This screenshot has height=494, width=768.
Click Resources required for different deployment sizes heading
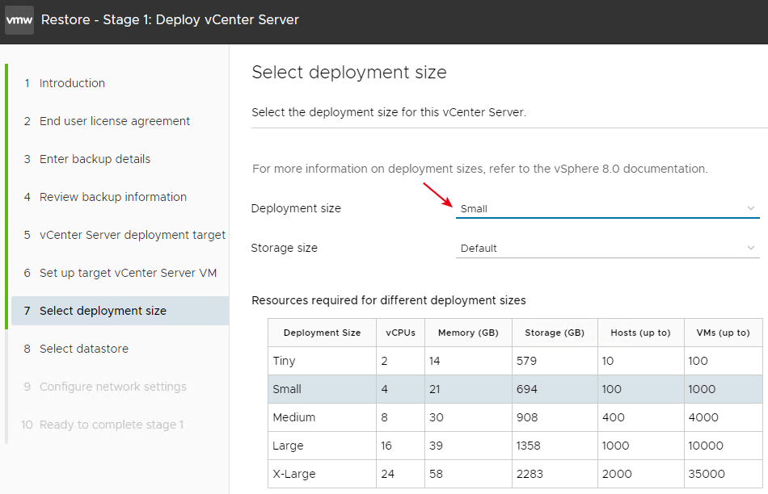[389, 300]
